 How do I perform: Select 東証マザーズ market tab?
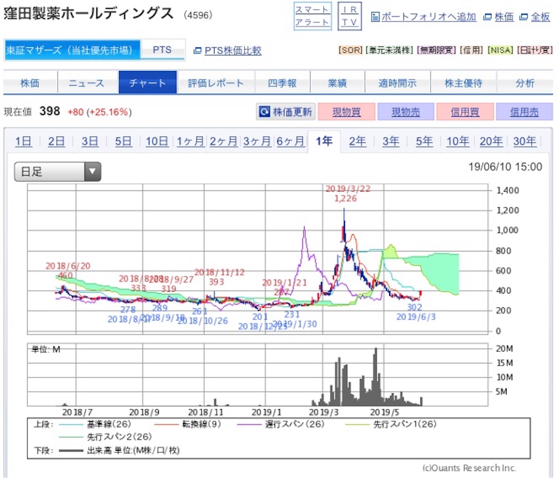tap(73, 50)
